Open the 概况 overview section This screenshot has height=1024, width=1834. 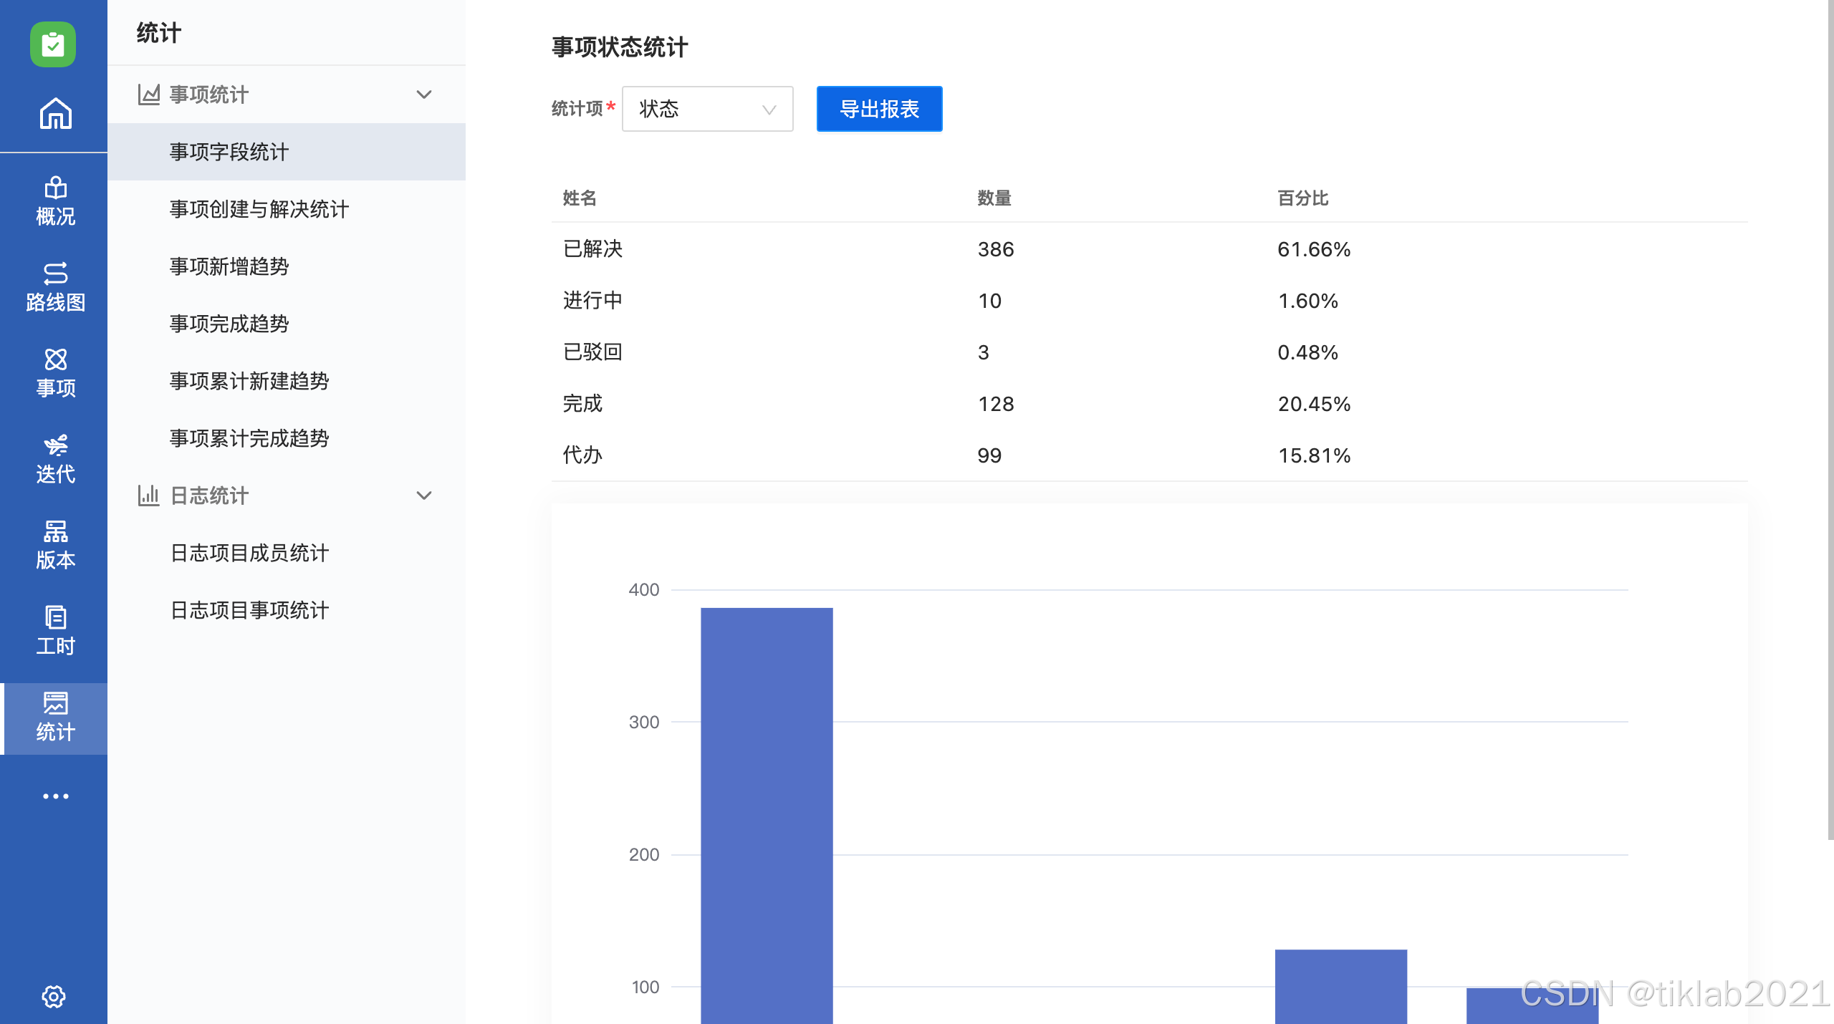pyautogui.click(x=55, y=201)
